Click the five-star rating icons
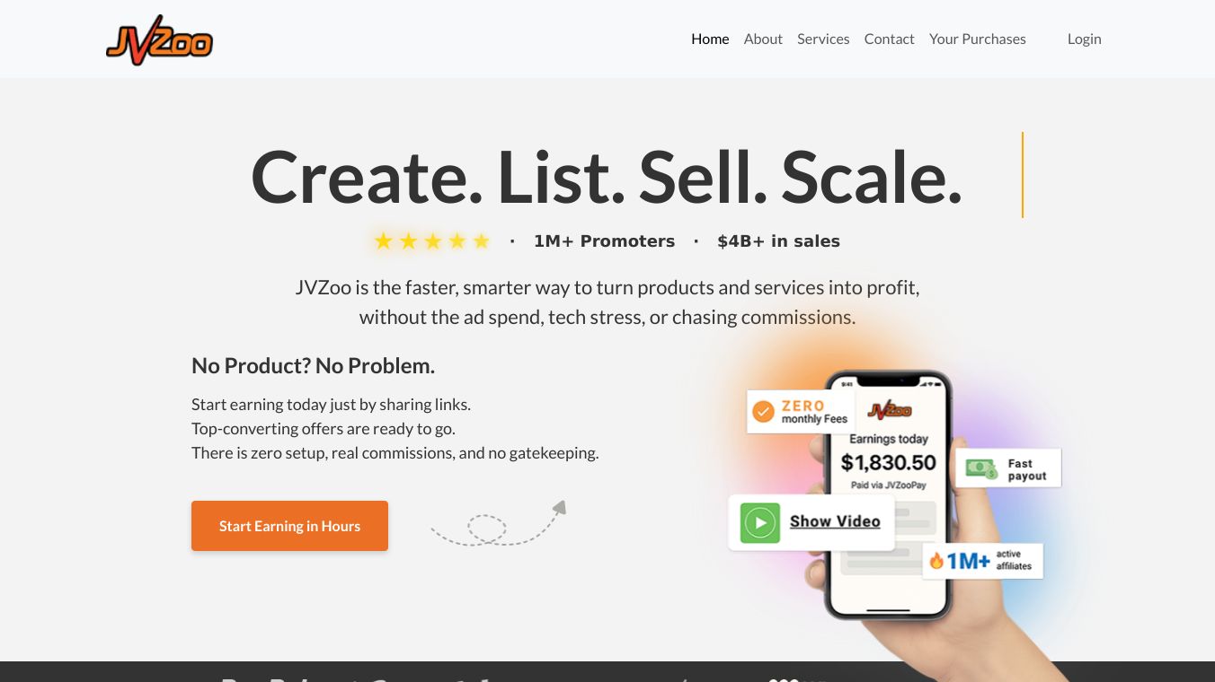 click(x=432, y=241)
